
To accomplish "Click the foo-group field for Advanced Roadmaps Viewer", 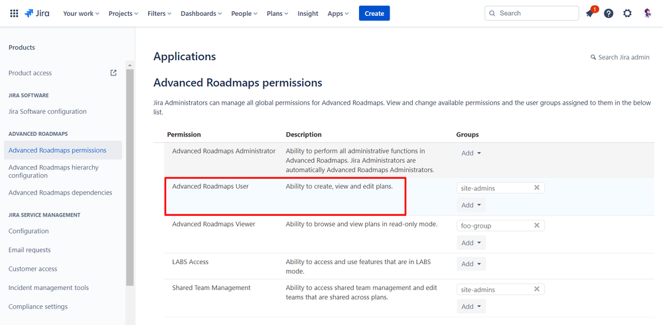I will [500, 226].
